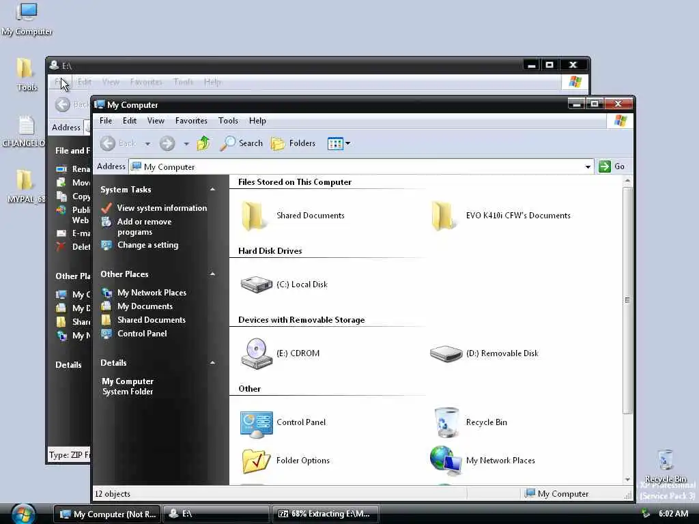Click the Forward arrow in My Computer window
The image size is (699, 524).
point(167,143)
